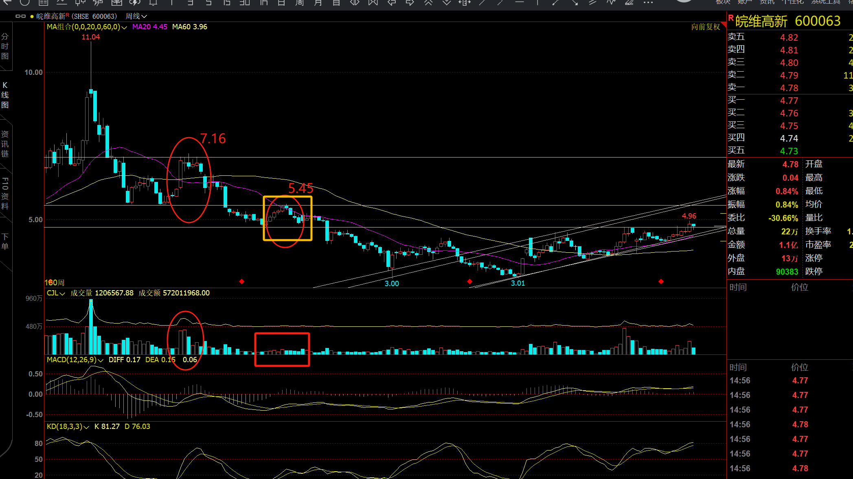Click the chain link icon beside stock name
Screen dimensions: 853x479
click(20, 16)
